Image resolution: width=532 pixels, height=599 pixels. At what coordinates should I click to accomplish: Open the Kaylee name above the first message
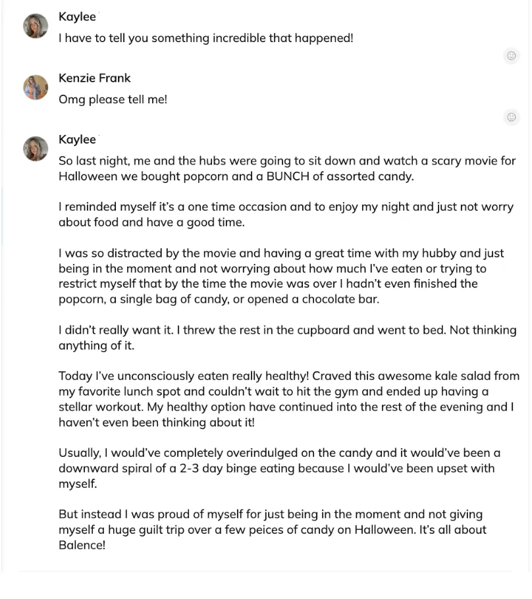coord(77,17)
